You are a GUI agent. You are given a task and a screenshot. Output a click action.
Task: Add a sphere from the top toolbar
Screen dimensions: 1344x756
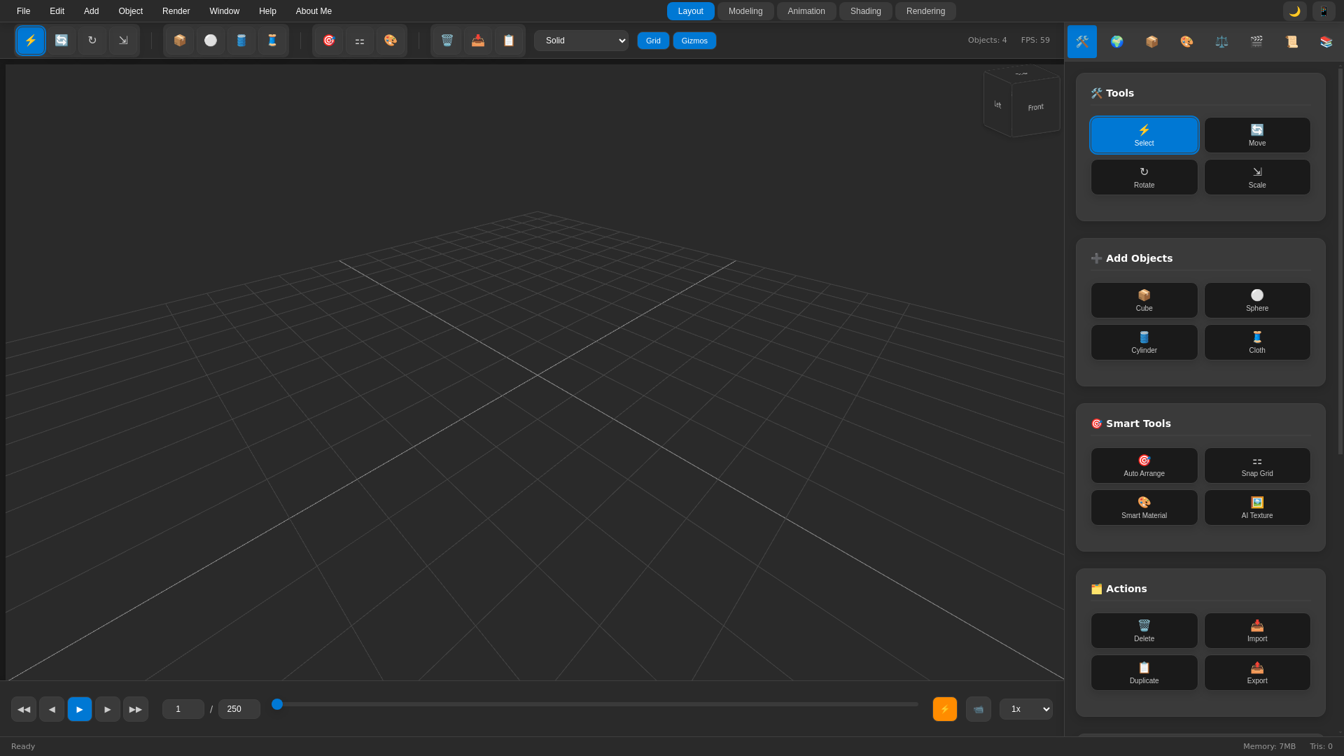pyautogui.click(x=211, y=41)
